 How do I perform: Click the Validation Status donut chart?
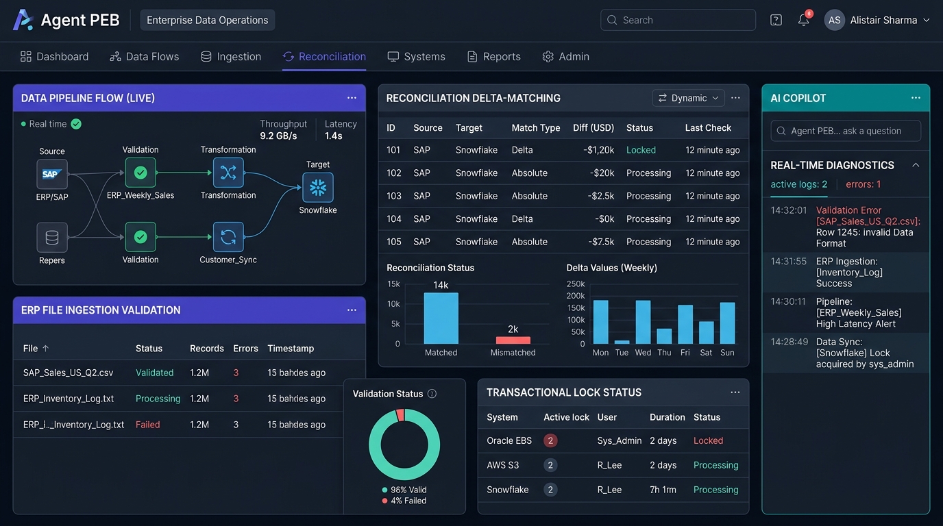coord(404,444)
